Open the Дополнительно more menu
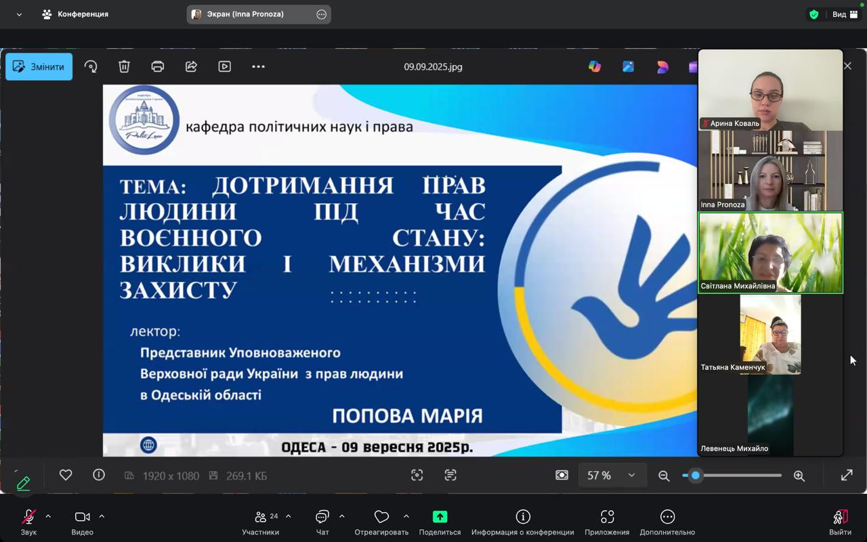Image resolution: width=867 pixels, height=542 pixels. click(x=667, y=522)
